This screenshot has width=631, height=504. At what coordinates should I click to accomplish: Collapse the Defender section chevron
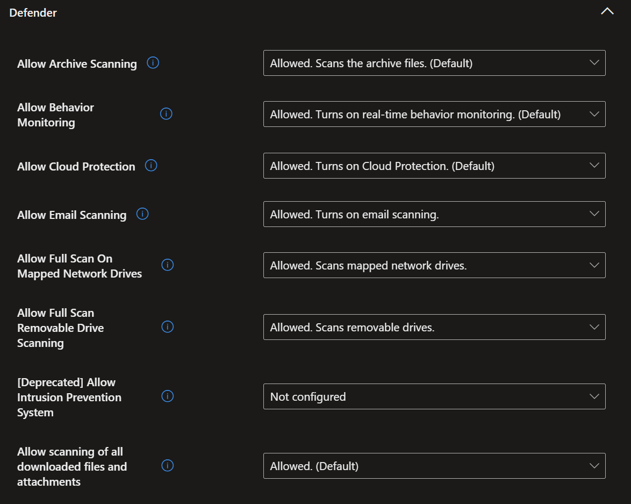[x=607, y=11]
